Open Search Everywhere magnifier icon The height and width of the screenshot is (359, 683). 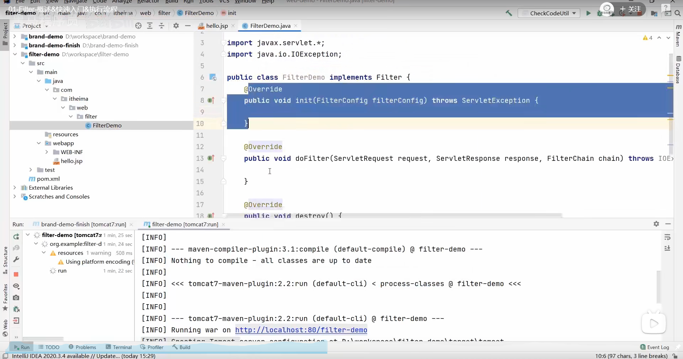click(x=678, y=13)
